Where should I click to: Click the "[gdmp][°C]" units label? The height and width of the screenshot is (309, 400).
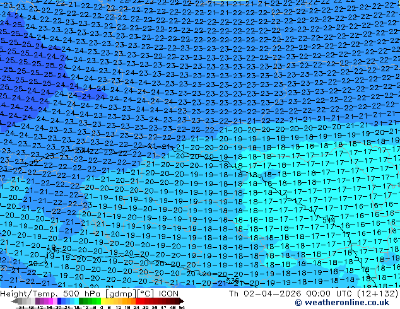click(130, 294)
